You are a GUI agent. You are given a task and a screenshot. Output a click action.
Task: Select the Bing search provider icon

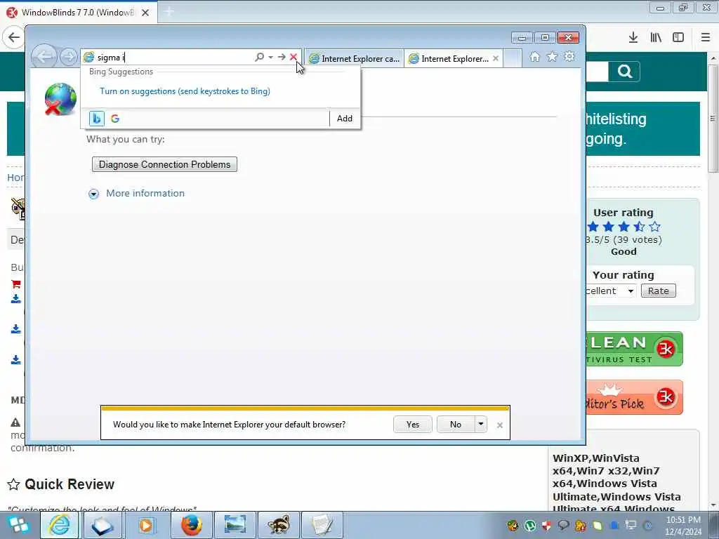tap(96, 118)
